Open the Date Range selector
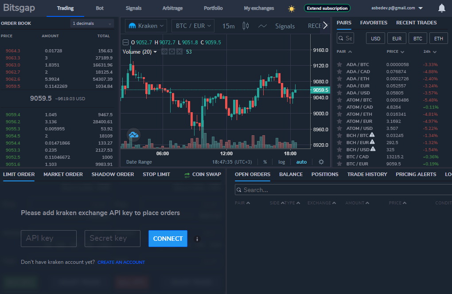Image resolution: width=452 pixels, height=294 pixels. pos(139,162)
